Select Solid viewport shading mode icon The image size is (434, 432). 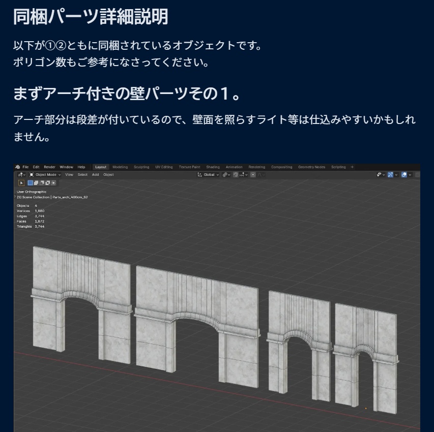(x=425, y=175)
